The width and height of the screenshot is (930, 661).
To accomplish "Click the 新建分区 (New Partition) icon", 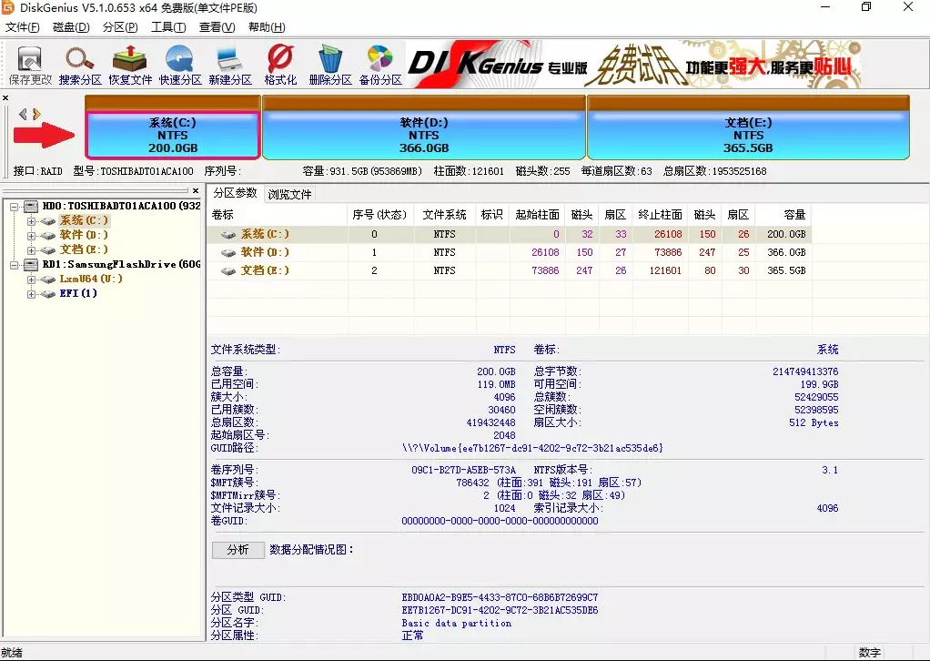I will [228, 64].
